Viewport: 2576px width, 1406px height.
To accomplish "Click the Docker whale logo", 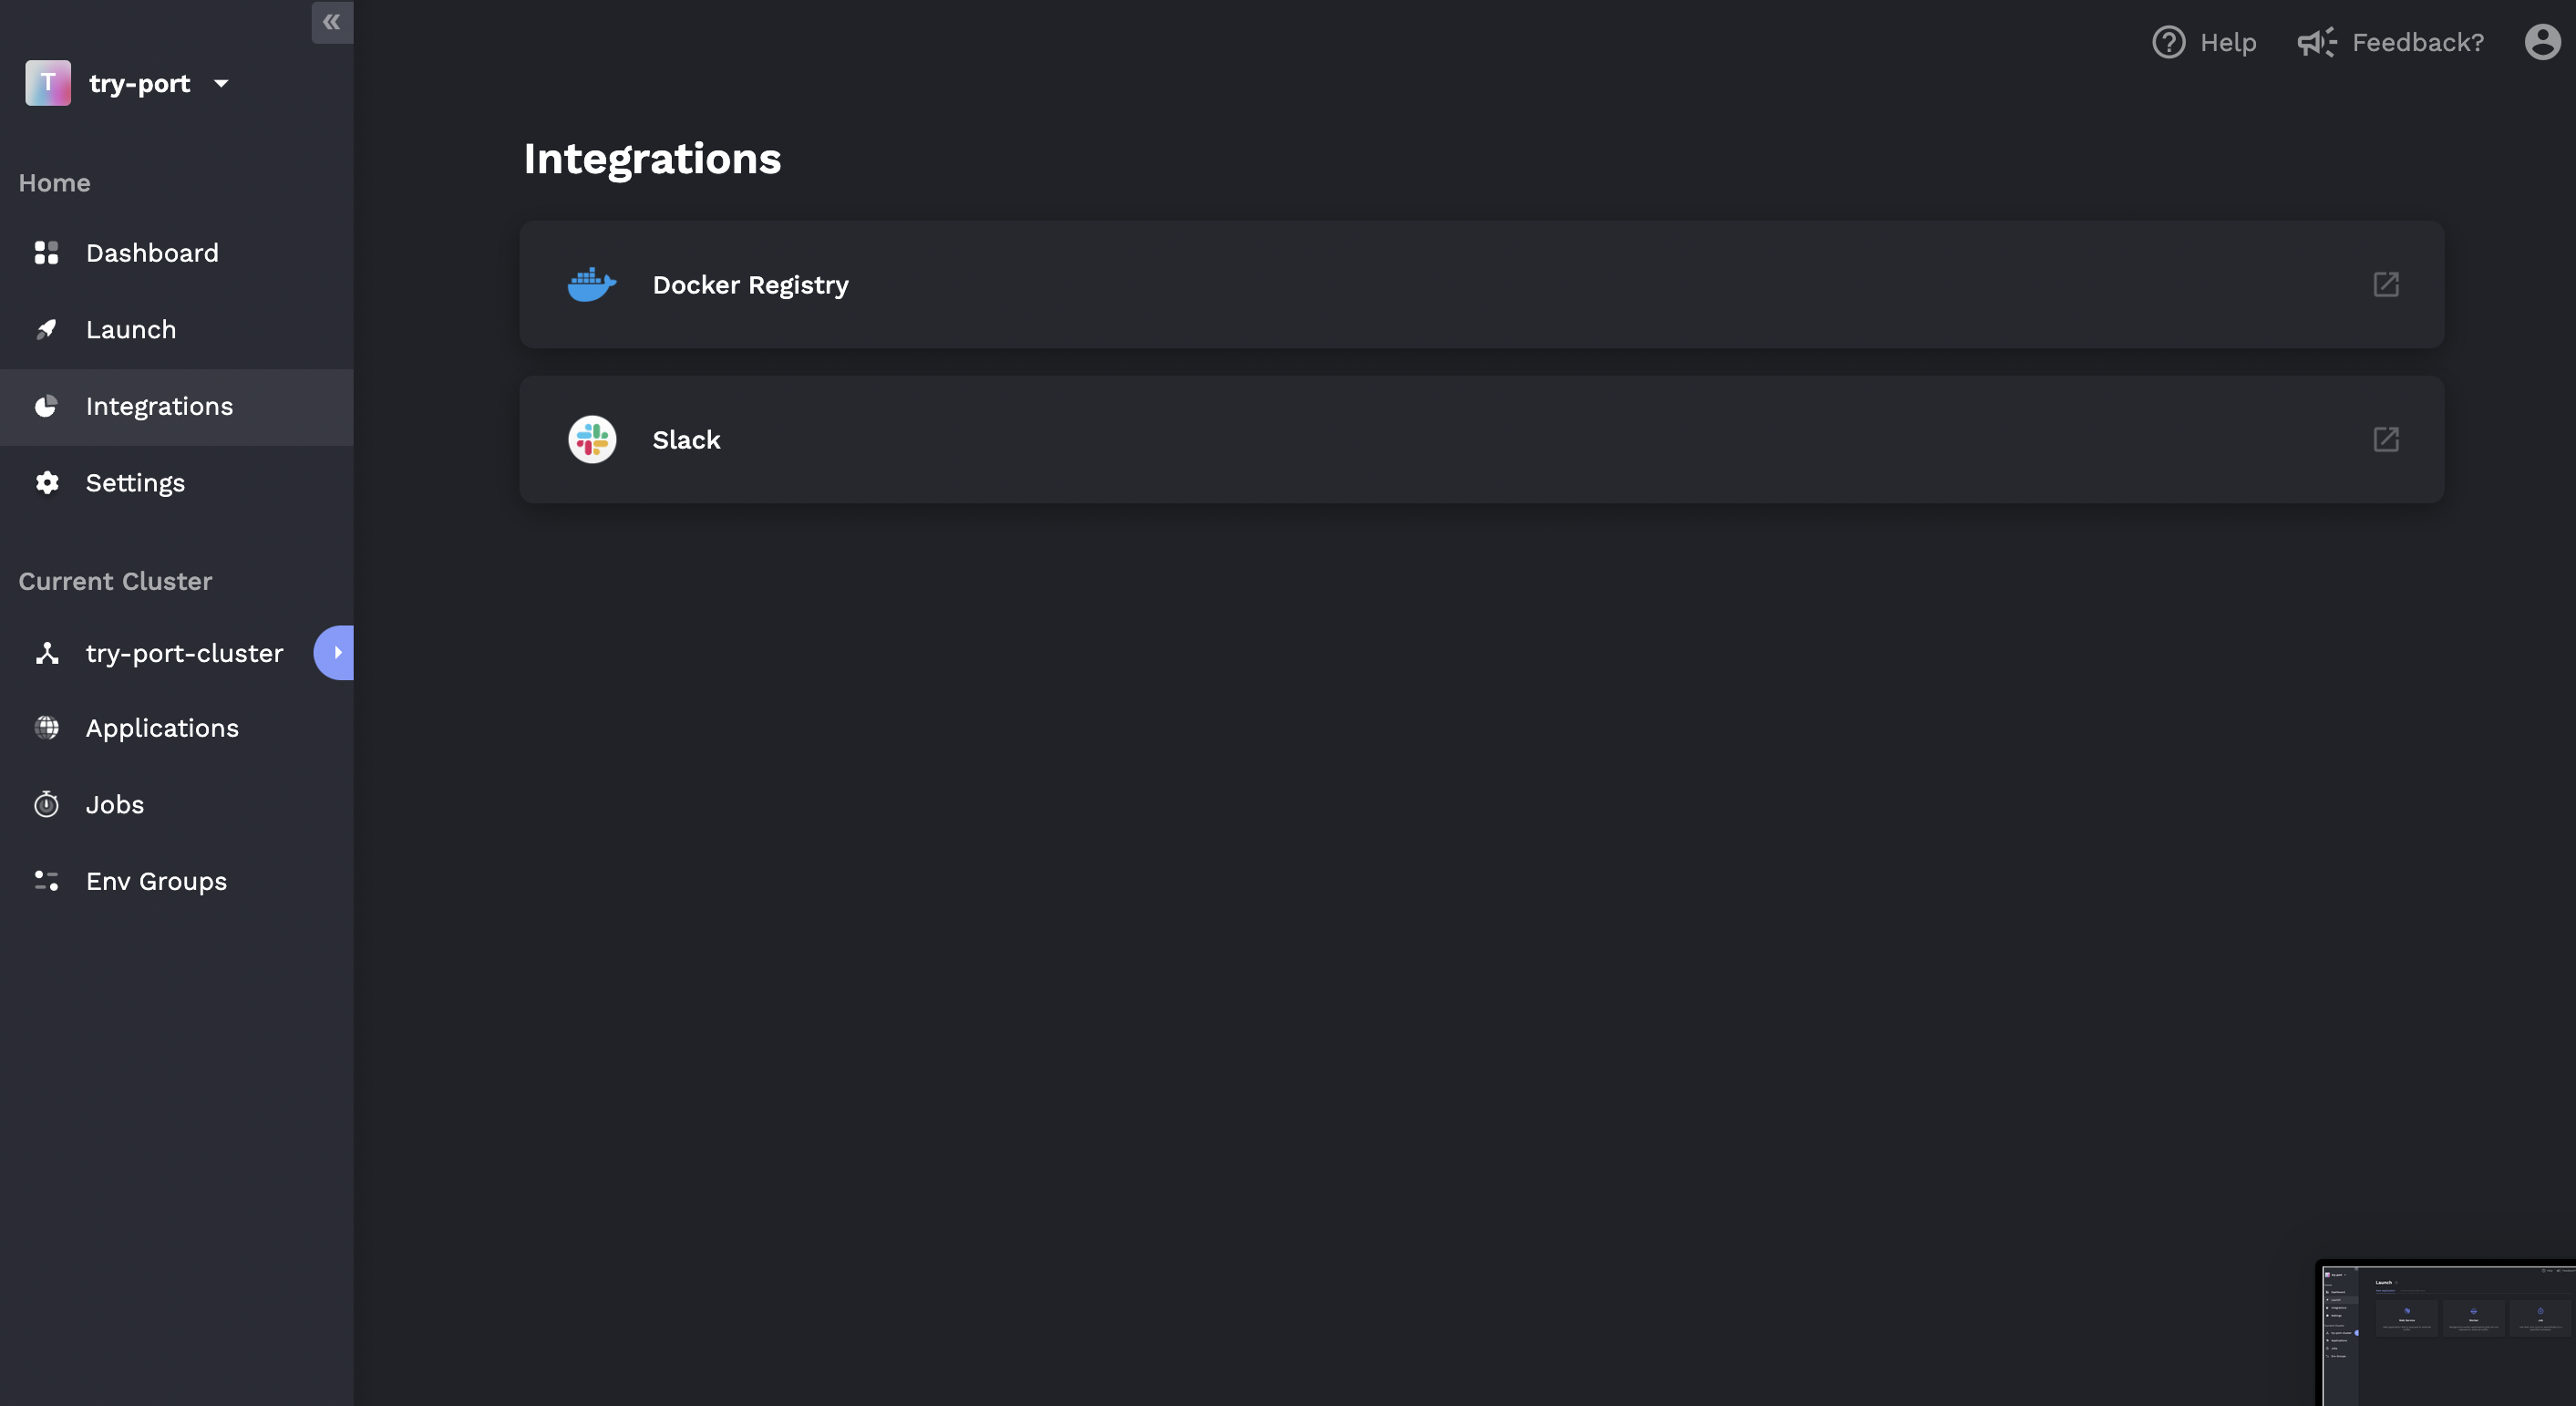I will pyautogui.click(x=592, y=285).
